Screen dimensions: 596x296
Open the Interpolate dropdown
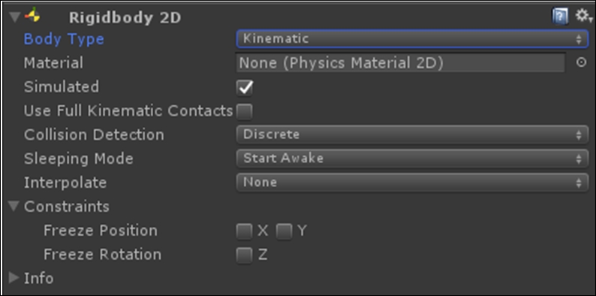412,183
